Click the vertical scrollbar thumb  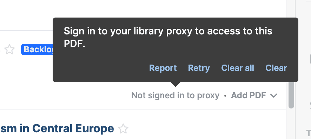coord(291,95)
